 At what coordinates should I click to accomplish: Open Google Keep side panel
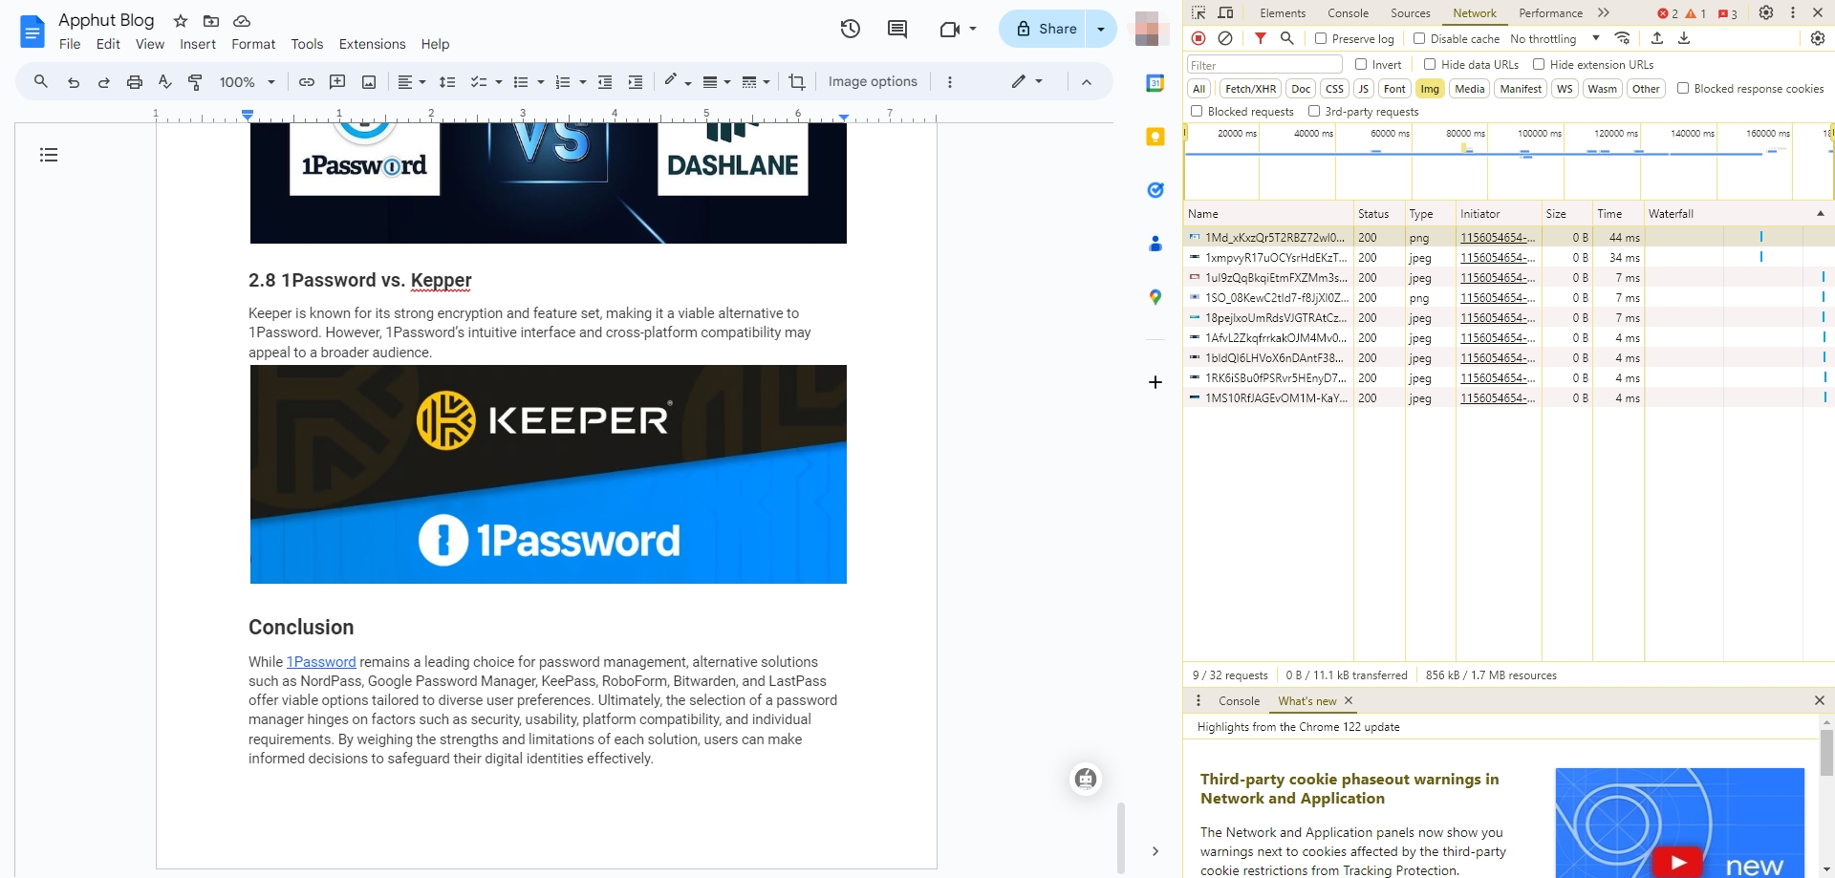tap(1155, 137)
